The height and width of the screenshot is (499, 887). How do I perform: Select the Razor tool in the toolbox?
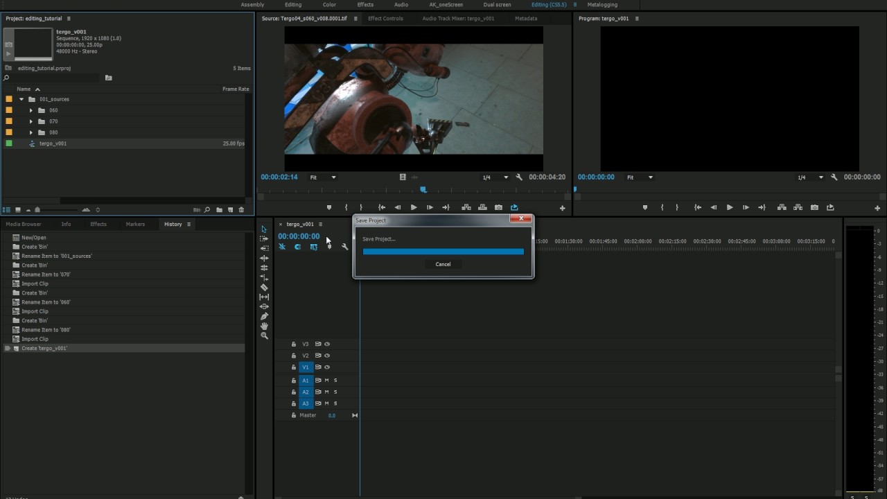click(264, 287)
